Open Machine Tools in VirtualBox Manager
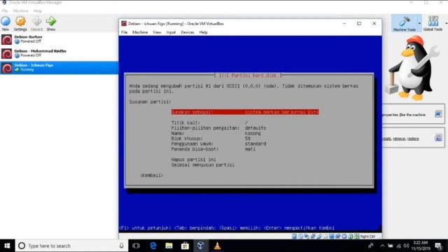This screenshot has height=252, width=448. (404, 23)
